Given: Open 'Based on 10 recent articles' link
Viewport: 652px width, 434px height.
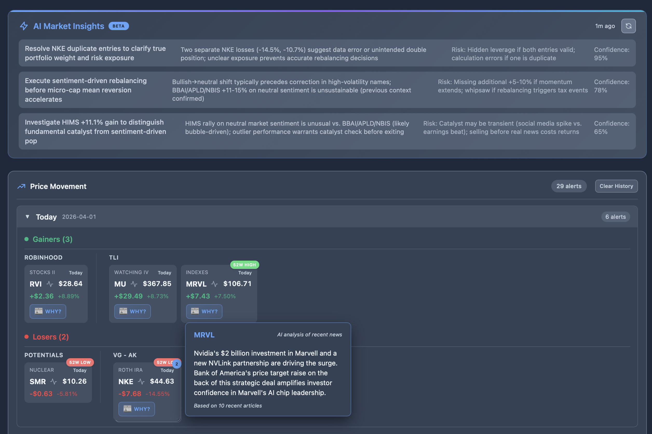Looking at the screenshot, I should pyautogui.click(x=227, y=405).
